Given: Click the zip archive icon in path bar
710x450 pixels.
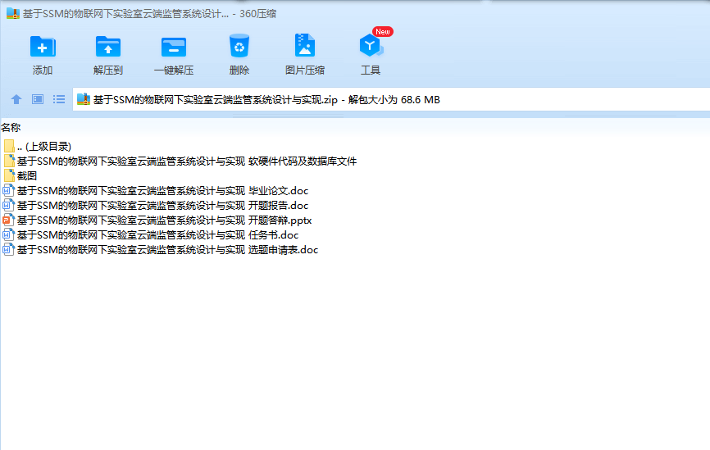Looking at the screenshot, I should 84,99.
